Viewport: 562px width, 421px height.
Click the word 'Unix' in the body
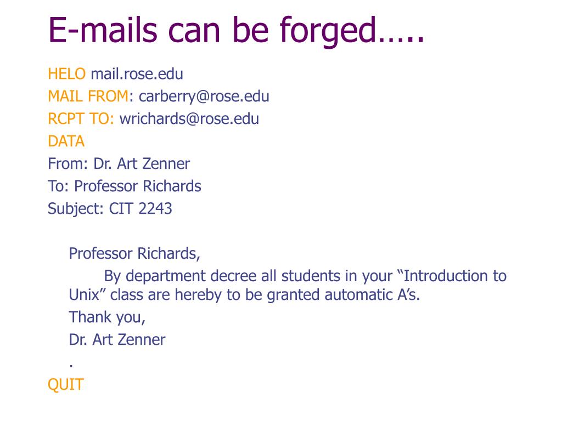[84, 295]
